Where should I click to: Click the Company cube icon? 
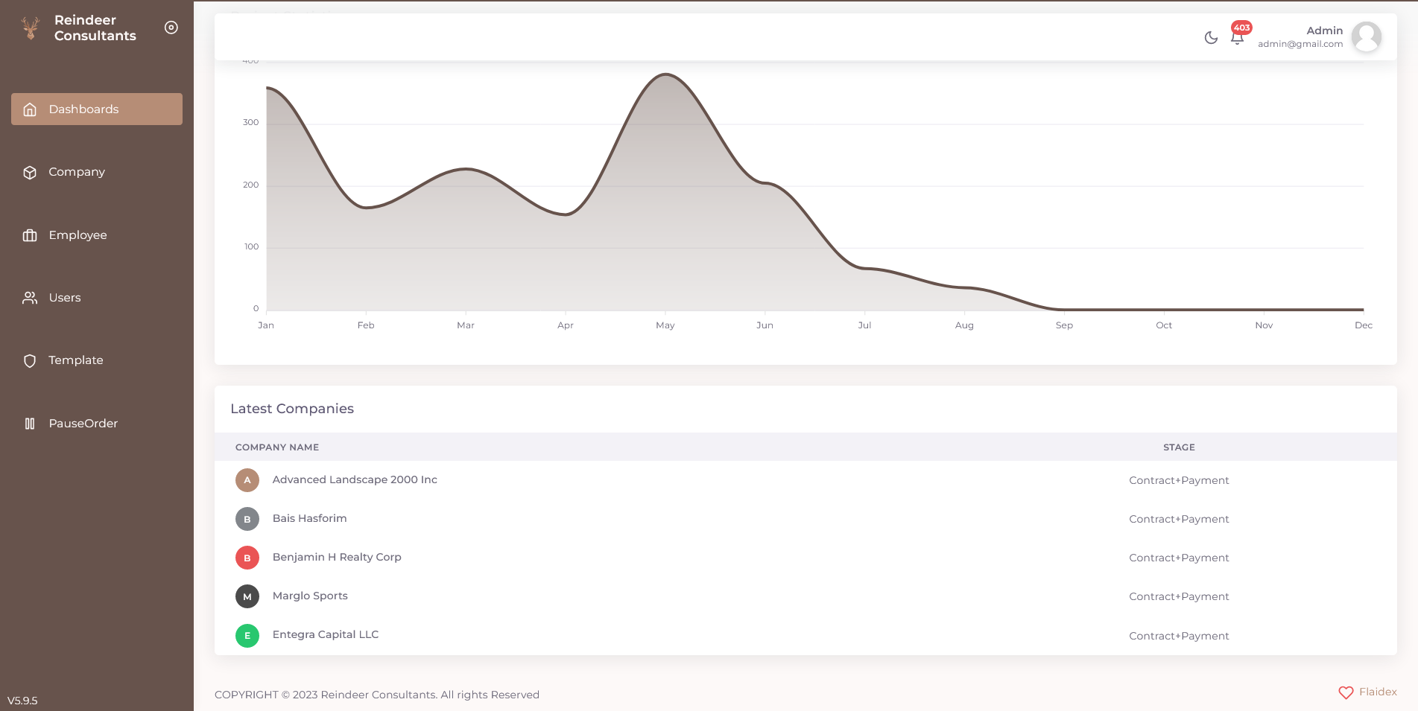point(30,172)
